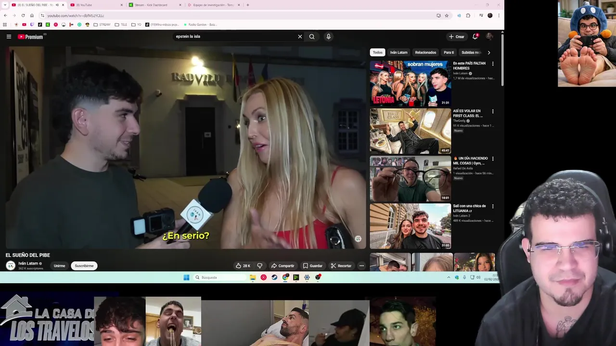Open the Windows Start button
The image size is (616, 346).
coord(186,277)
